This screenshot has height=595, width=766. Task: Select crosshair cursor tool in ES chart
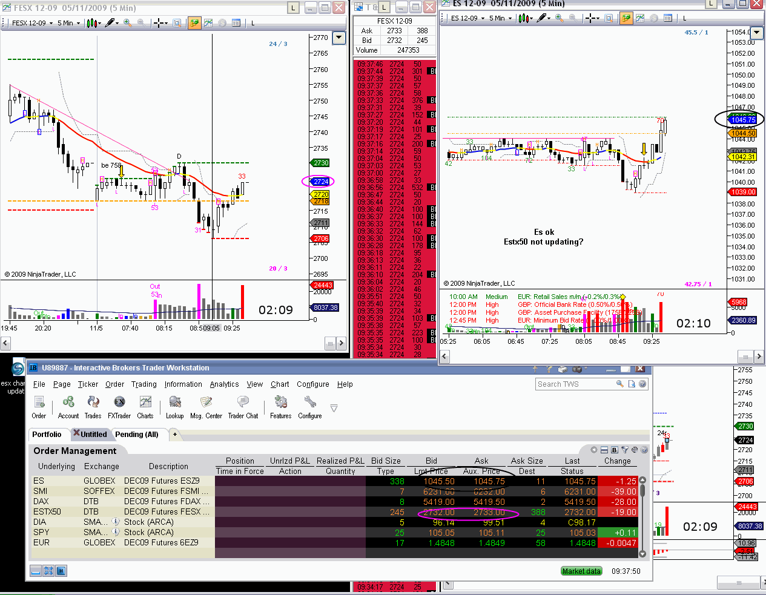(592, 18)
